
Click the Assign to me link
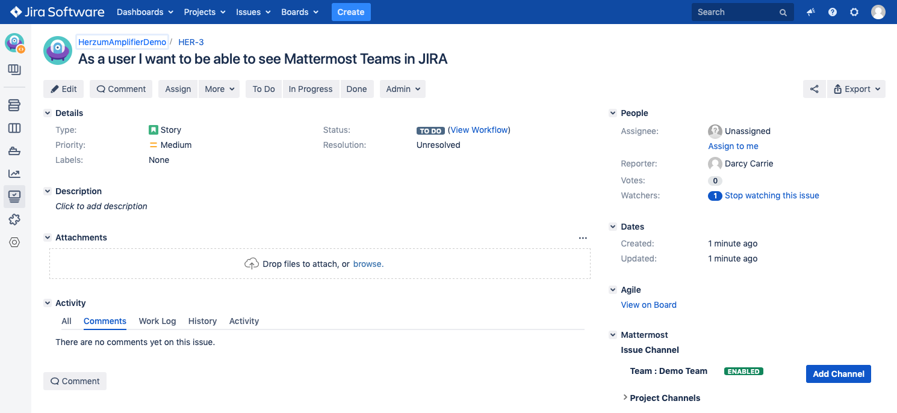click(733, 146)
